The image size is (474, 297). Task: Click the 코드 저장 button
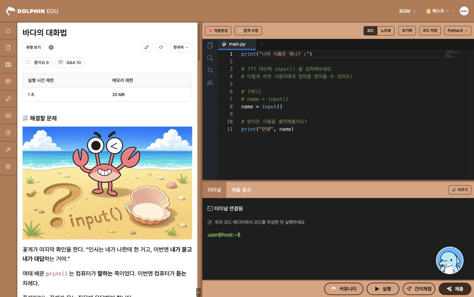tap(430, 31)
